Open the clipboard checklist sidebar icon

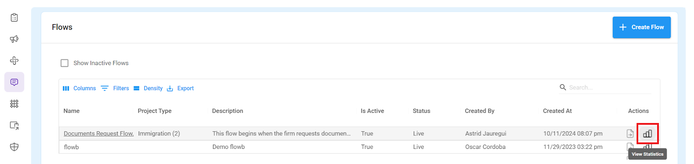pyautogui.click(x=14, y=17)
